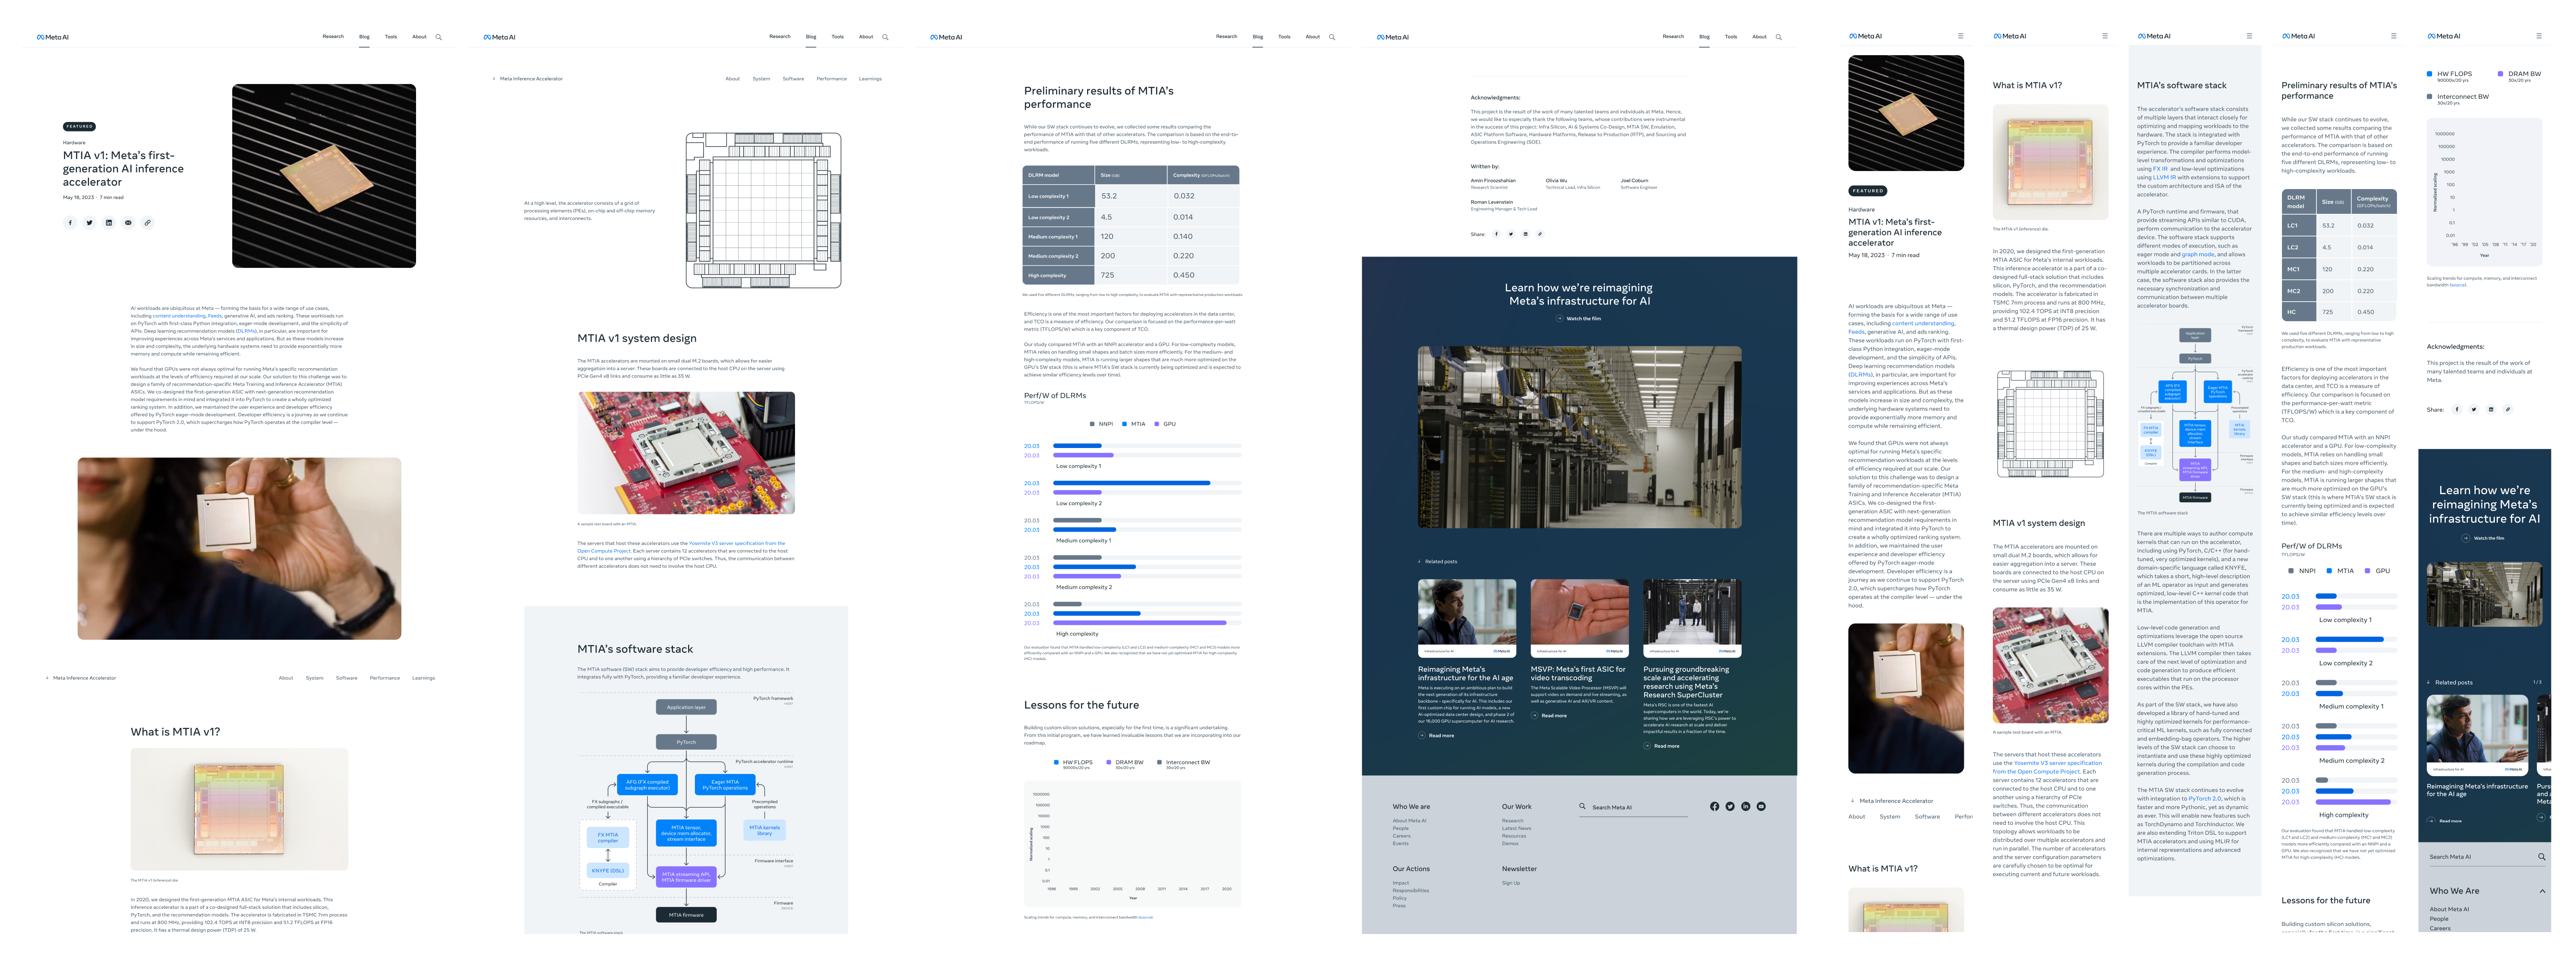2576x972 pixels.
Task: Click Facebook icon beside desktop 'Share:' label
Action: (x=1497, y=234)
